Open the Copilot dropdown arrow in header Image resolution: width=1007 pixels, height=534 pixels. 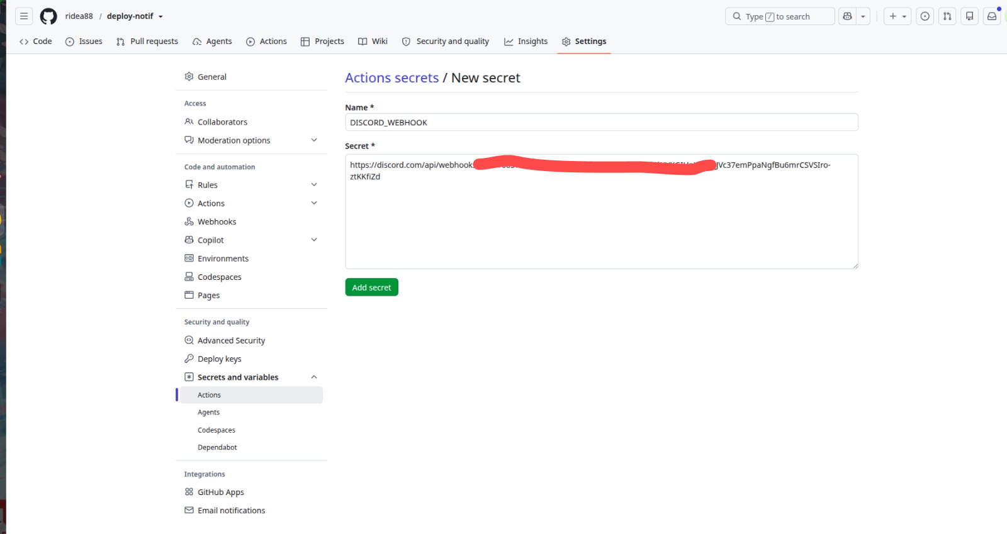click(863, 16)
